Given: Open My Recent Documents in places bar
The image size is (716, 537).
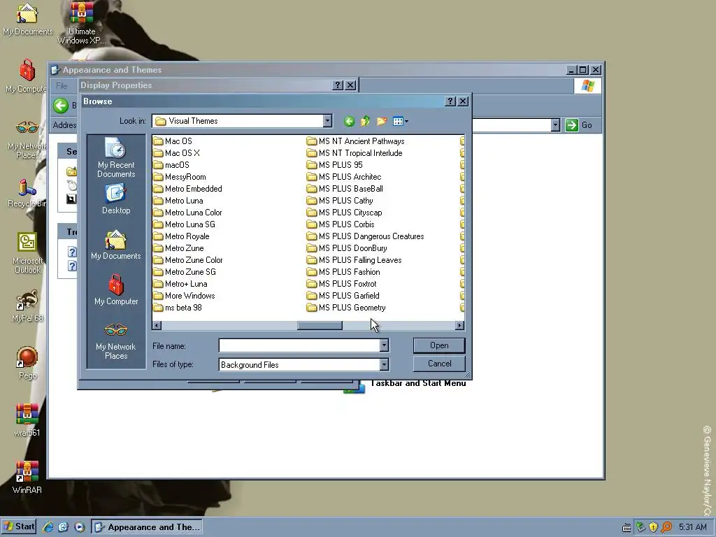Looking at the screenshot, I should click(116, 158).
